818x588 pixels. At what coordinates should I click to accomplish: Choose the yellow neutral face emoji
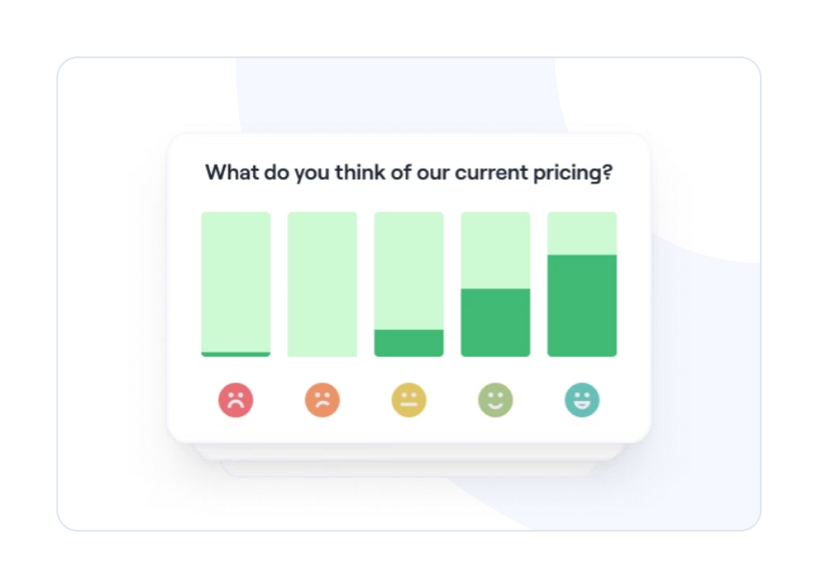pos(408,399)
